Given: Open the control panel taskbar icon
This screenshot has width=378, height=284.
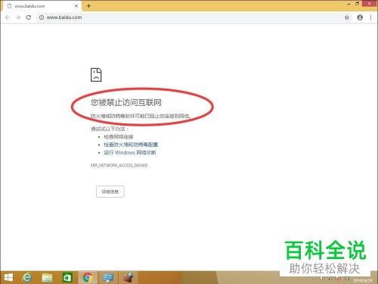Looking at the screenshot, I should tap(108, 278).
